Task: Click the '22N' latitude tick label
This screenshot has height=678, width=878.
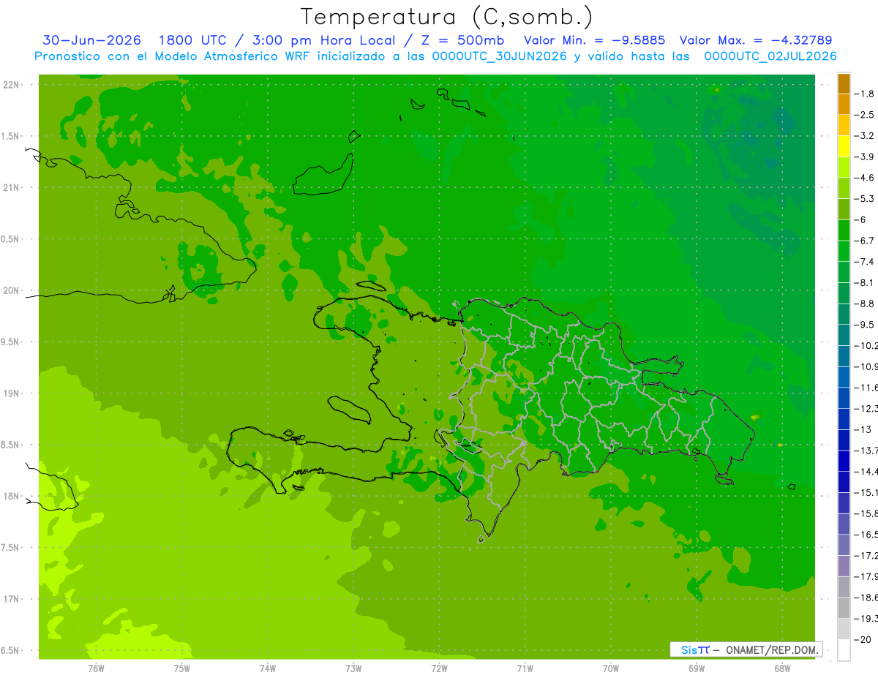Action: pyautogui.click(x=11, y=85)
